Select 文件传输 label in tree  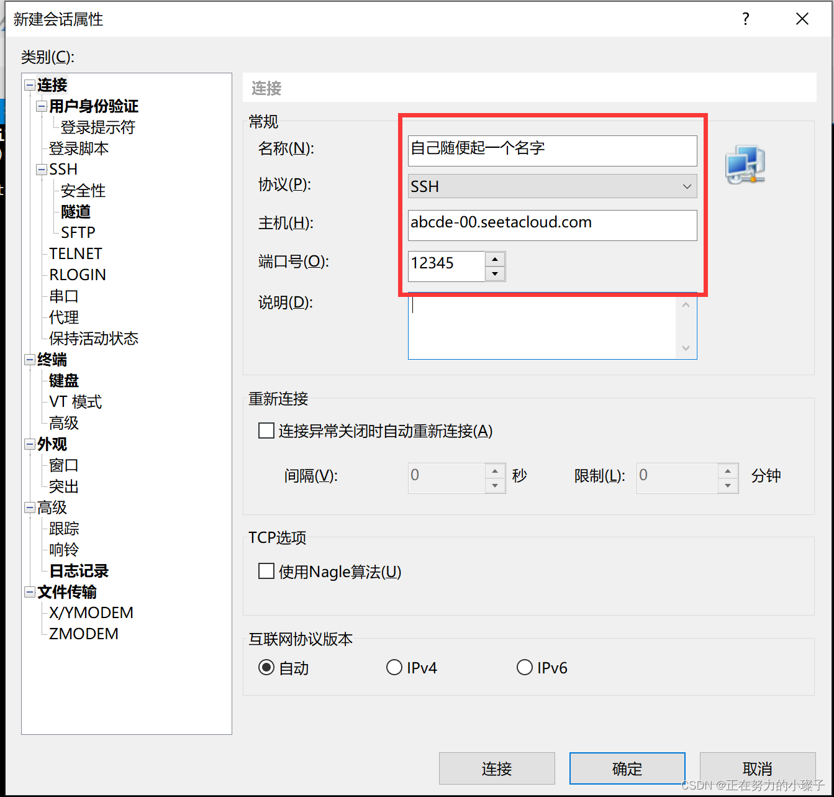click(67, 592)
